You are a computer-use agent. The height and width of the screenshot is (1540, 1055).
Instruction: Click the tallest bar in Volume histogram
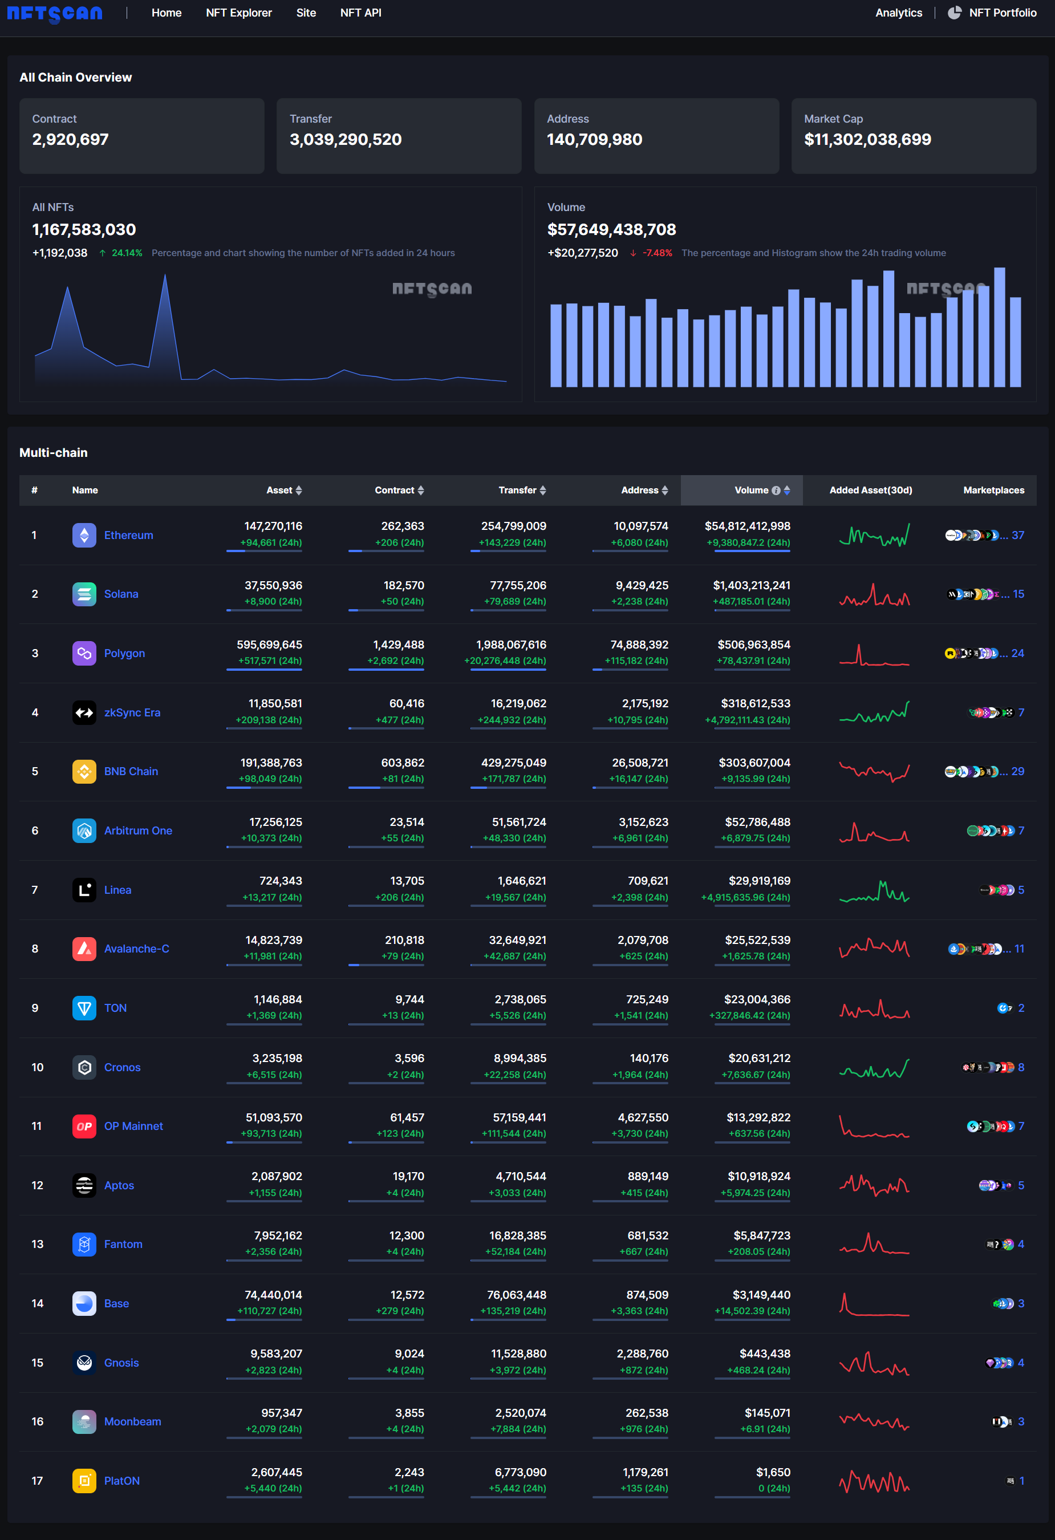point(999,327)
